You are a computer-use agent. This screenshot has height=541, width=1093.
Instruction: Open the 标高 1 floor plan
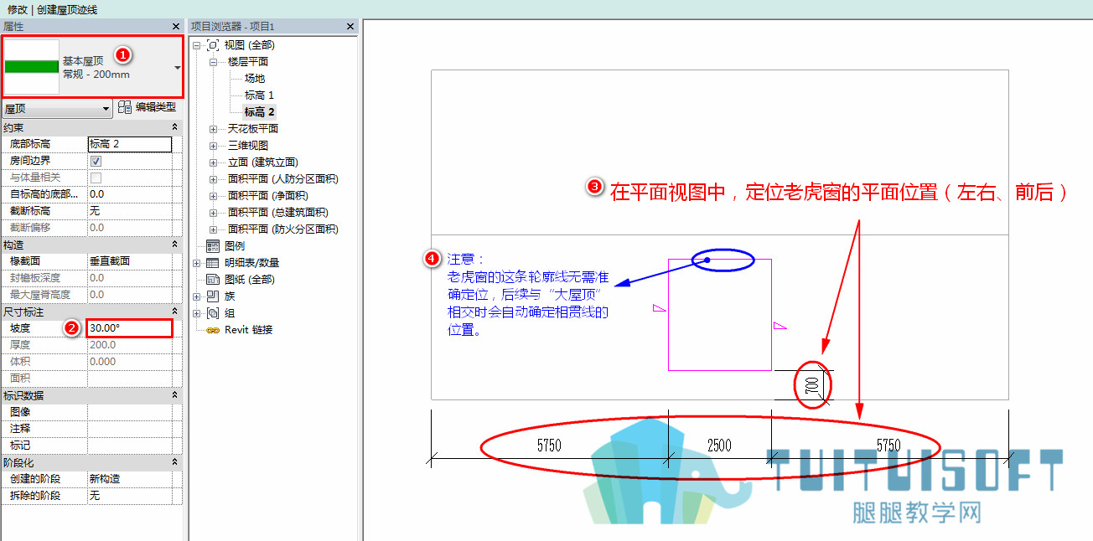tap(259, 95)
